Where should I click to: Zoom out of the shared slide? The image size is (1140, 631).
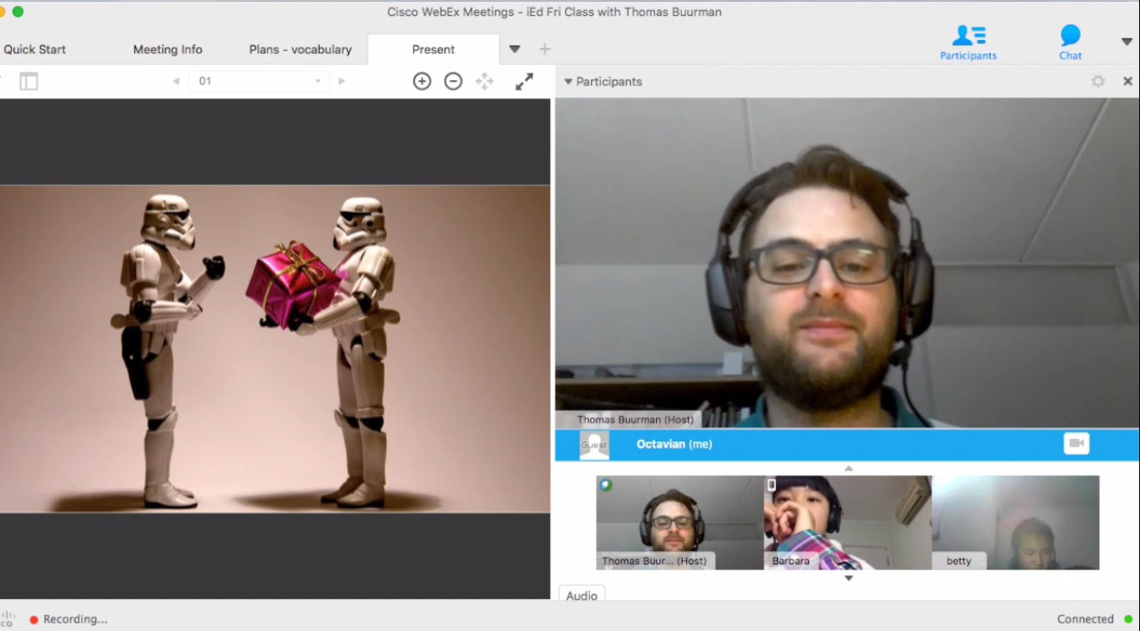pos(453,81)
